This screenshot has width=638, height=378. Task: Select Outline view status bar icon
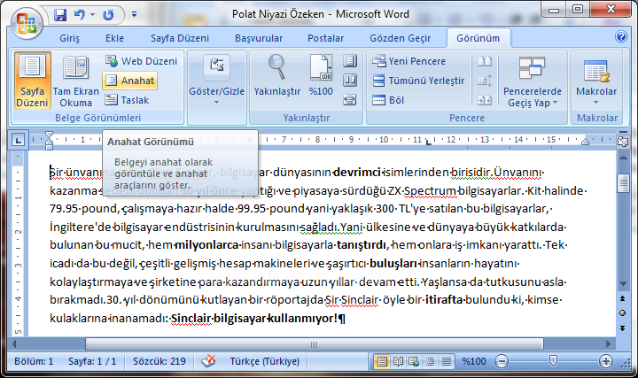430,361
